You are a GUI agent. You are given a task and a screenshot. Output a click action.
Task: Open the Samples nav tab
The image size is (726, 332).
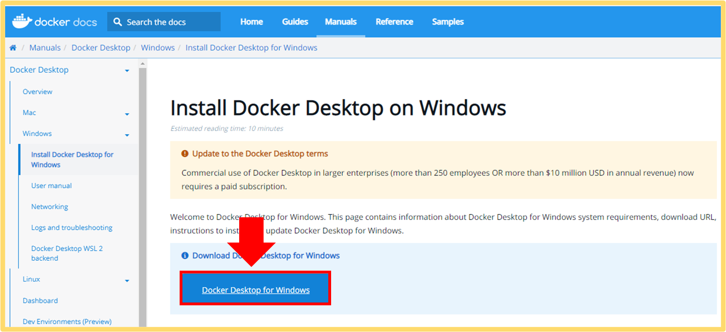pyautogui.click(x=448, y=22)
